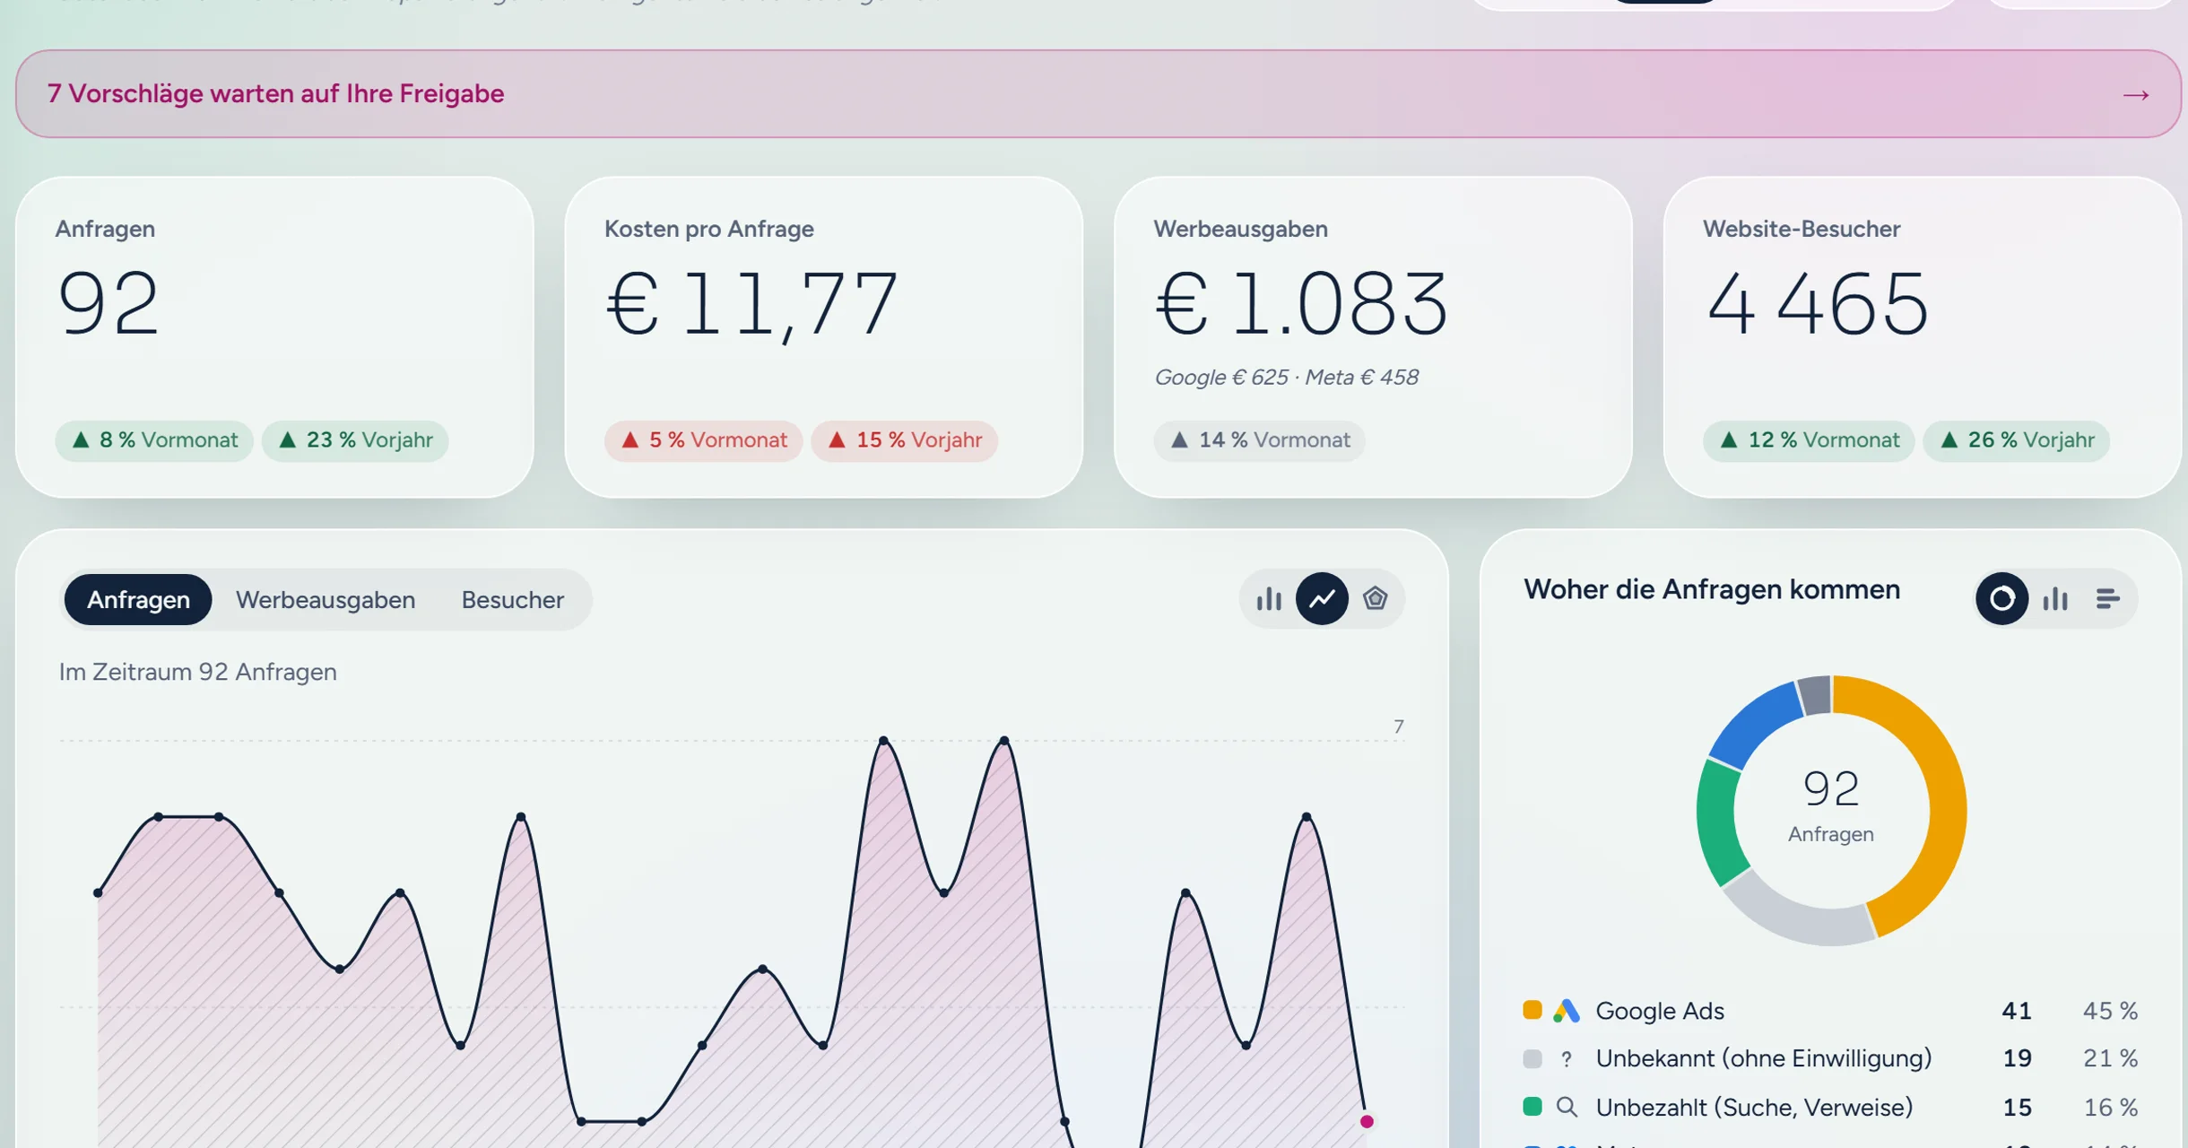Select list view for Anfragen sources

[x=2108, y=598]
